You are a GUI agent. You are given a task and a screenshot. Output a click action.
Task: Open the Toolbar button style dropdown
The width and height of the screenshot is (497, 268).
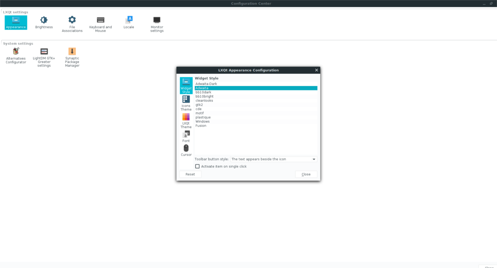pyautogui.click(x=273, y=159)
